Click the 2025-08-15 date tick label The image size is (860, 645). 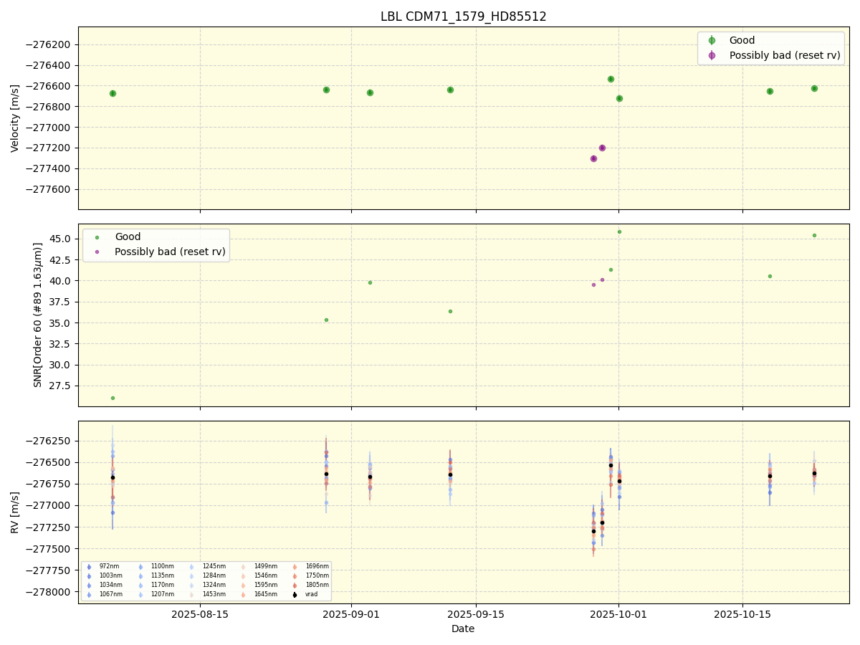point(200,614)
